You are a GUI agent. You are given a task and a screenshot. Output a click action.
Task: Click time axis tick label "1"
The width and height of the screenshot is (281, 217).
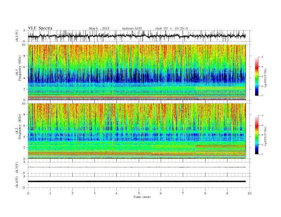pos(50,193)
